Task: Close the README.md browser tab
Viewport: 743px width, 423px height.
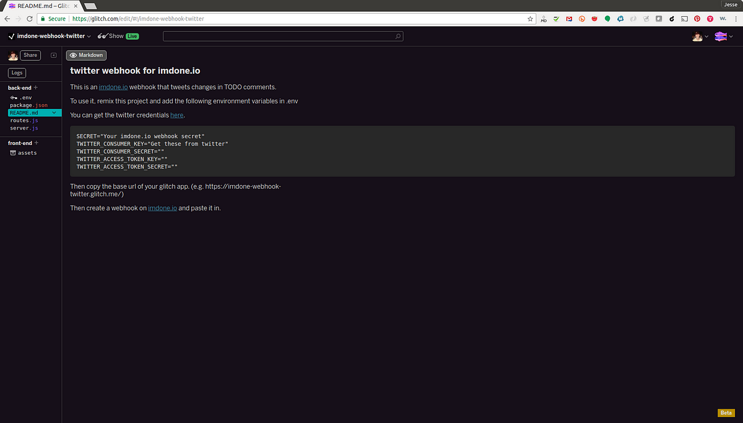Action: point(75,6)
